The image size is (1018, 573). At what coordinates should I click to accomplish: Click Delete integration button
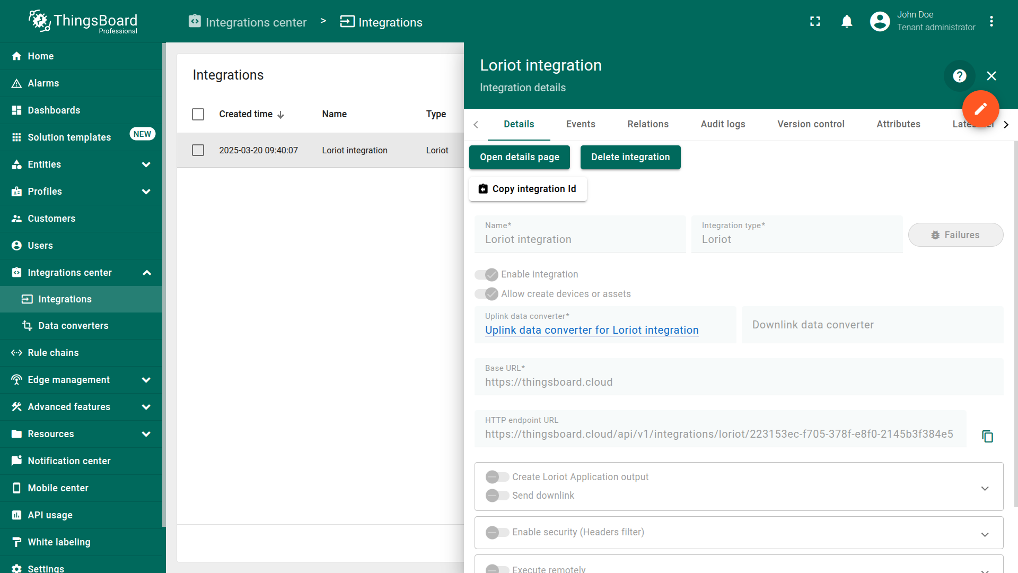click(630, 157)
